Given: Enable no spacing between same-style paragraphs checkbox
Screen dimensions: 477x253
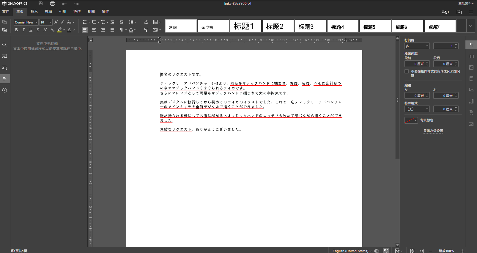Looking at the screenshot, I should click(407, 71).
